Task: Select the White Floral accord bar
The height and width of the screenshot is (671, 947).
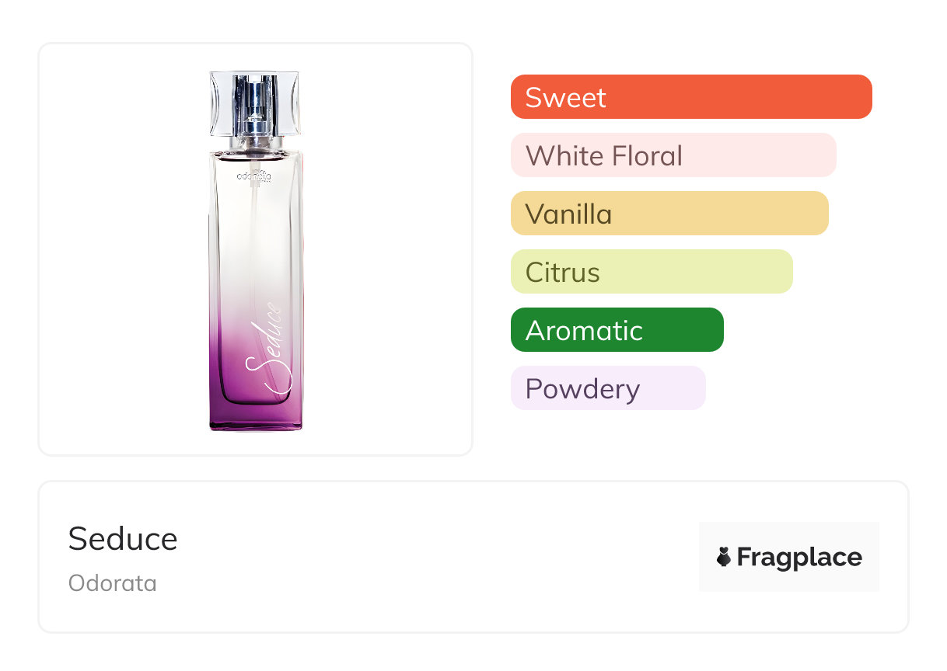Action: click(x=673, y=155)
